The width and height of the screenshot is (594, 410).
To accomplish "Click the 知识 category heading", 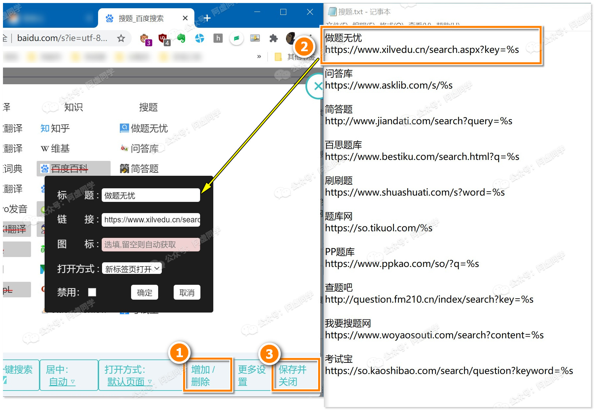I will tap(73, 107).
